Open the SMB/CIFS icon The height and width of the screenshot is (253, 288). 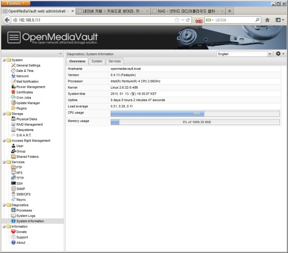[13, 194]
